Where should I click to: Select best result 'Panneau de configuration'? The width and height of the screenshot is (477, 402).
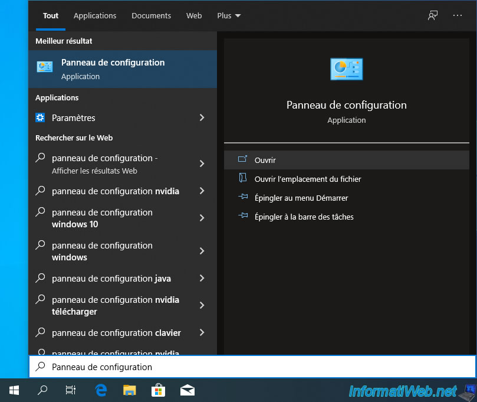point(123,69)
